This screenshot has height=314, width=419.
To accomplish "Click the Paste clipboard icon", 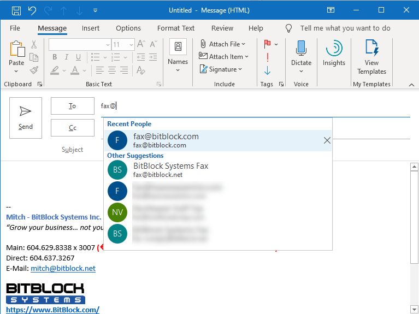I will 17,49.
